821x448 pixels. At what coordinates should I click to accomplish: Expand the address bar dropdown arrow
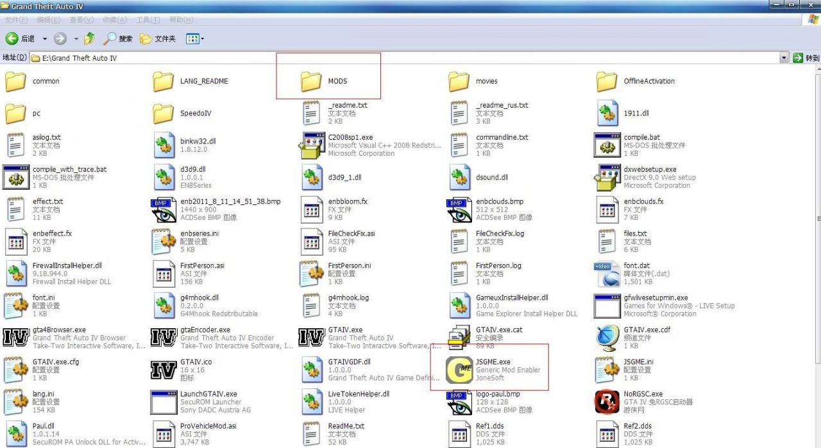pos(784,58)
